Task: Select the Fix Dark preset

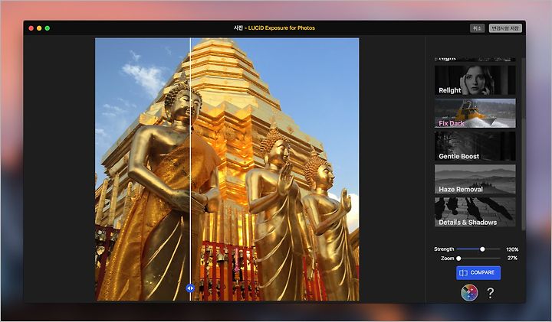Action: 475,113
